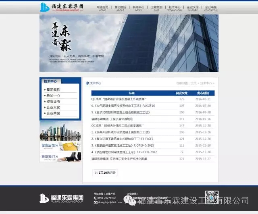
Task: Click the 联系我们 contact us banner
Action: pos(60,157)
